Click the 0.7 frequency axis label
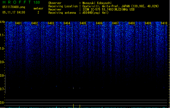 (x=2, y=89)
